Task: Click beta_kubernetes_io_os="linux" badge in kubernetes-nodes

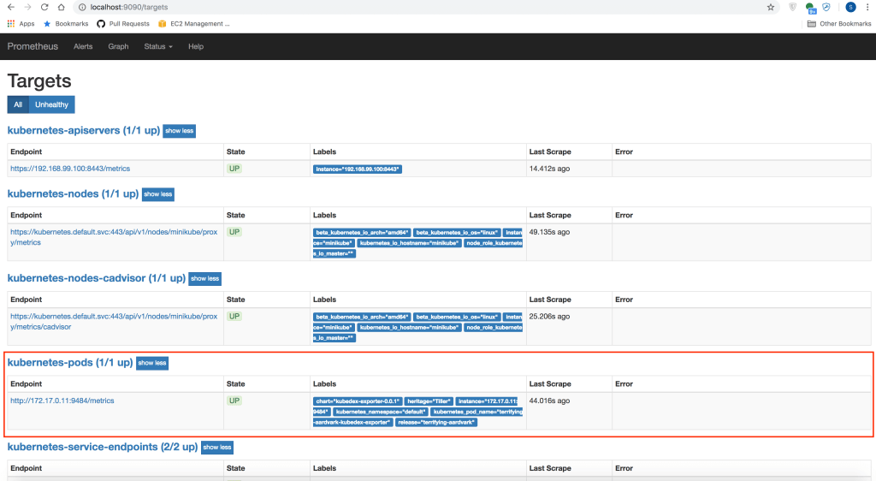Action: [457, 233]
